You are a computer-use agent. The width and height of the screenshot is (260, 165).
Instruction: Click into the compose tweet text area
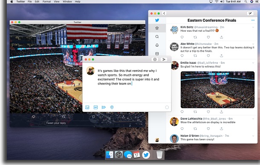click(x=128, y=77)
